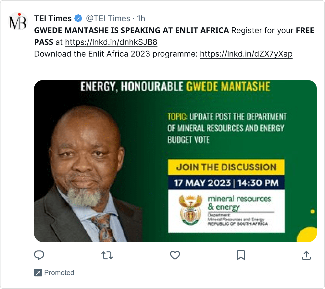Click the Promoted arrow icon

38,273
